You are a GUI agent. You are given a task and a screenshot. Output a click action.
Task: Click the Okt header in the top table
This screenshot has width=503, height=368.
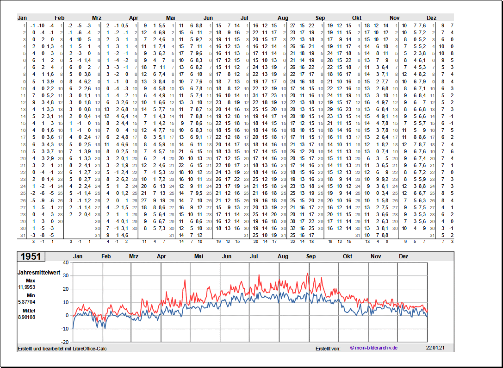coord(357,18)
